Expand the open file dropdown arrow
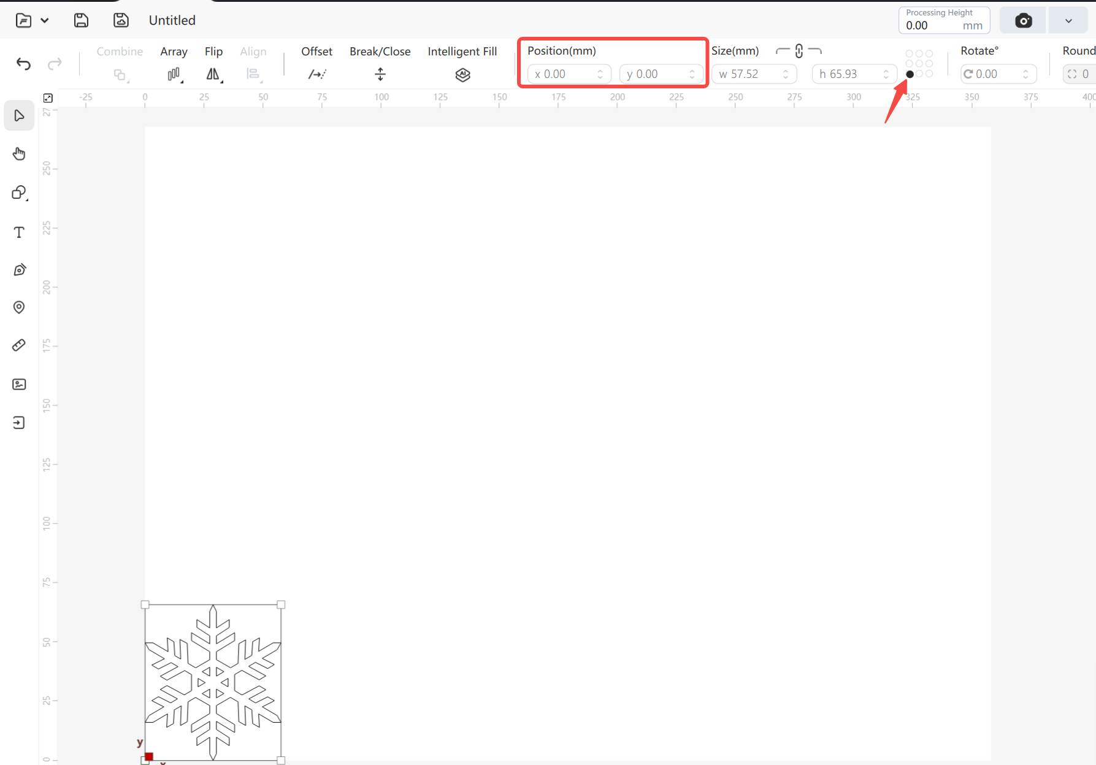Image resolution: width=1096 pixels, height=765 pixels. point(45,21)
